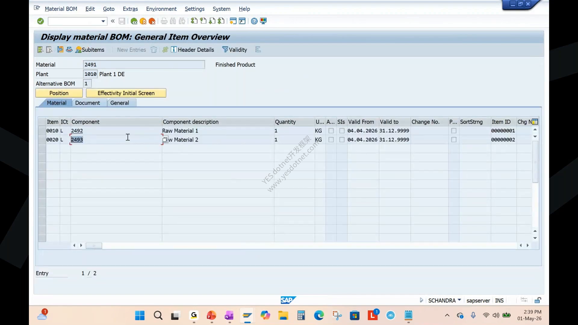Click the Position button
Viewport: 578px width, 325px height.
point(59,93)
